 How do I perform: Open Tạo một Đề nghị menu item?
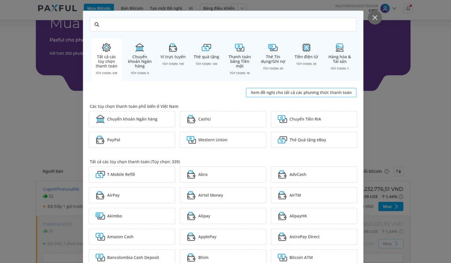pyautogui.click(x=166, y=8)
